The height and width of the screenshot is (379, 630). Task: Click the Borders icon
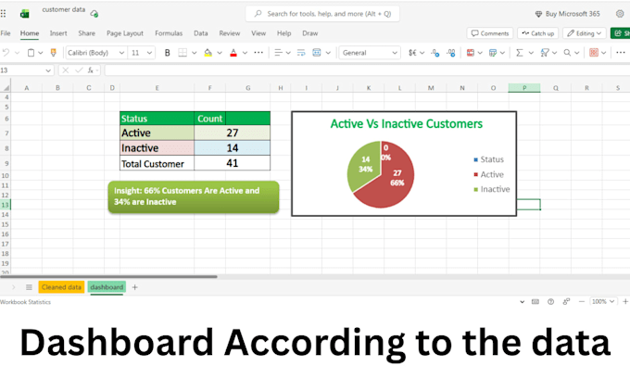[183, 53]
